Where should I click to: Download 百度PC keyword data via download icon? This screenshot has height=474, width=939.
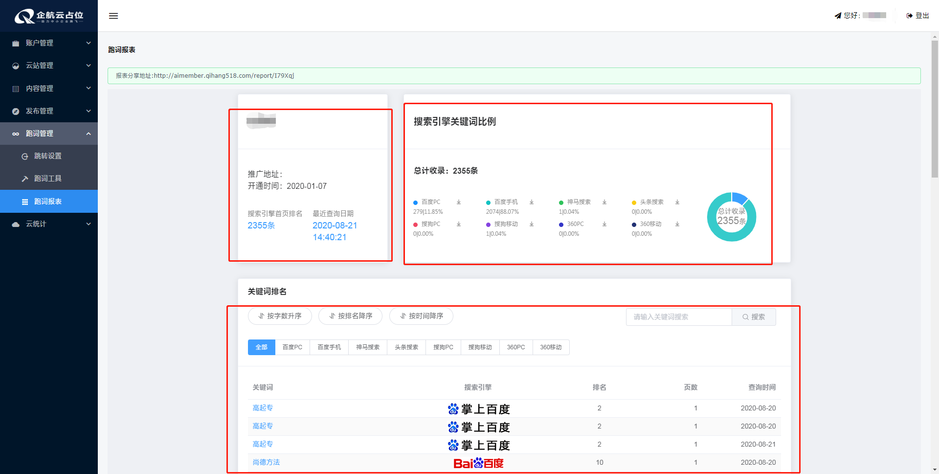pyautogui.click(x=458, y=202)
